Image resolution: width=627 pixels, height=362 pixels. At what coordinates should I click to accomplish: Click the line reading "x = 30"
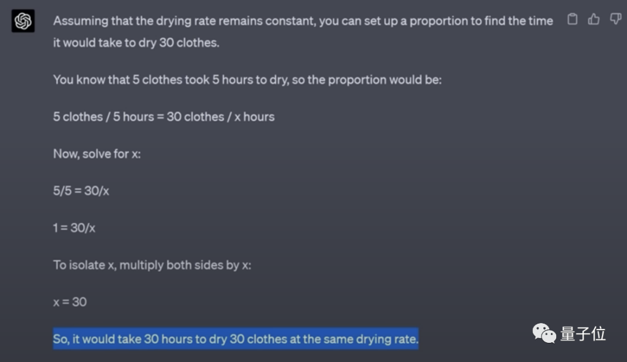coord(70,302)
